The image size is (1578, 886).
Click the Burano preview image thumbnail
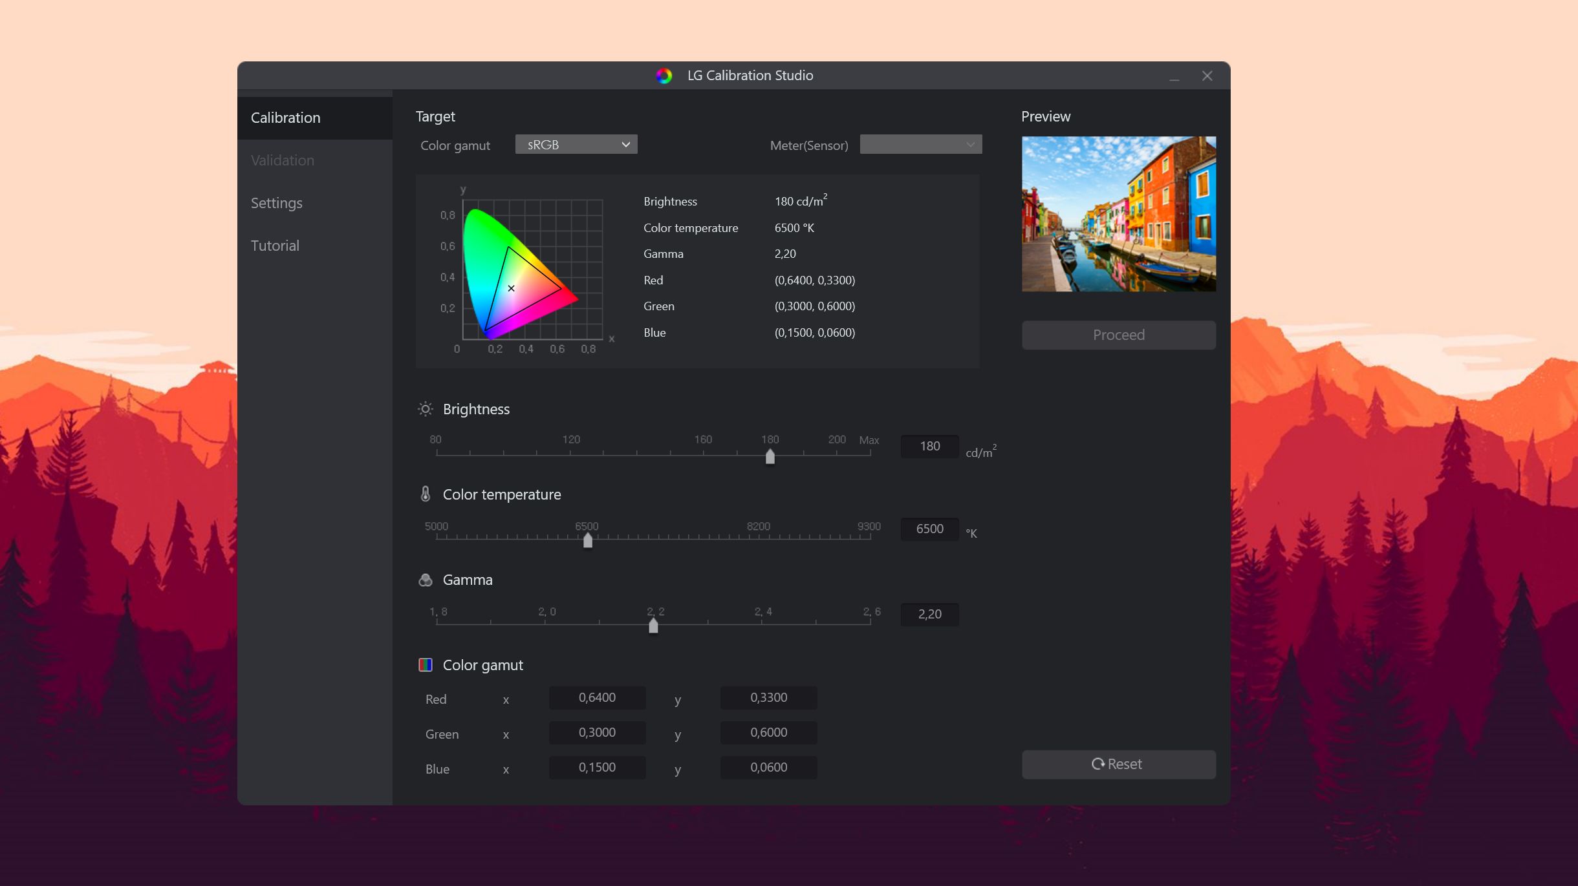tap(1118, 214)
